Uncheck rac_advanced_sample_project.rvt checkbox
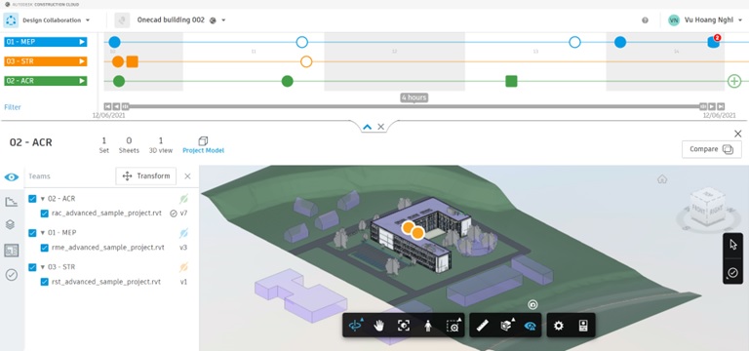This screenshot has height=351, width=749. coord(45,214)
